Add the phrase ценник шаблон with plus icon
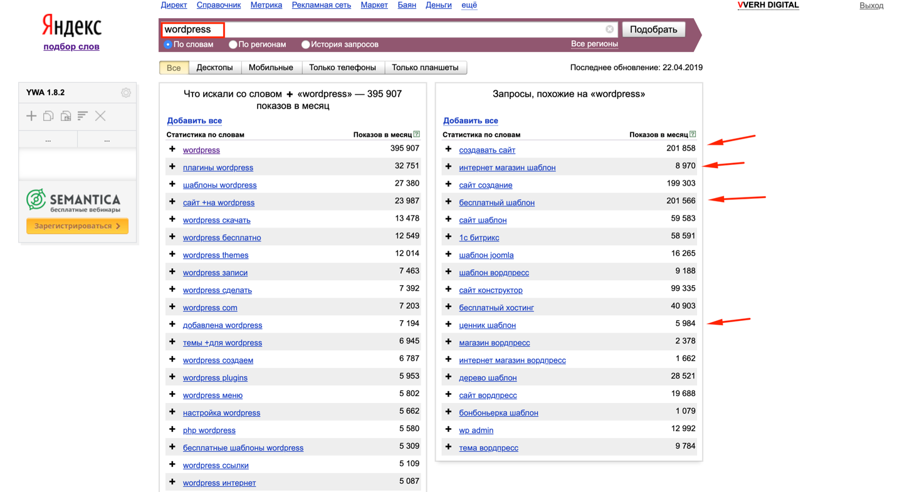This screenshot has height=492, width=902. coord(448,325)
